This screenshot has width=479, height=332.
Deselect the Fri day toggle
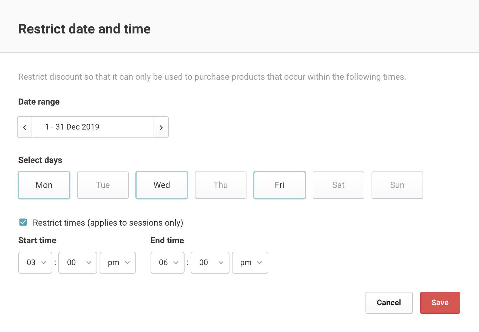point(280,185)
